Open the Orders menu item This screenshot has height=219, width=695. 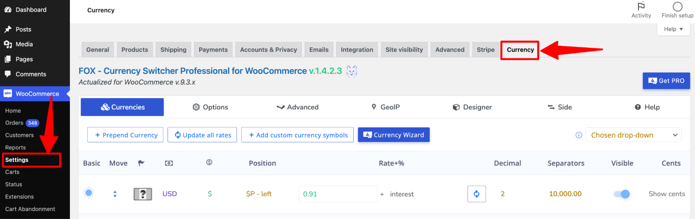[x=14, y=123]
